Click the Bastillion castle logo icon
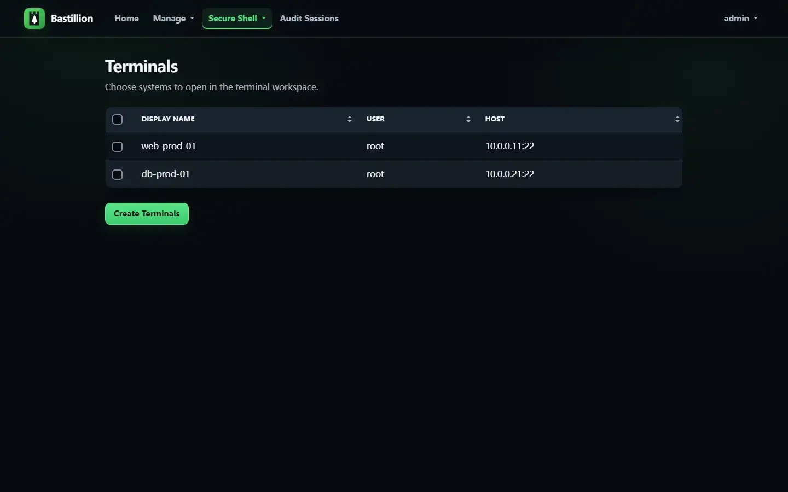 click(34, 19)
